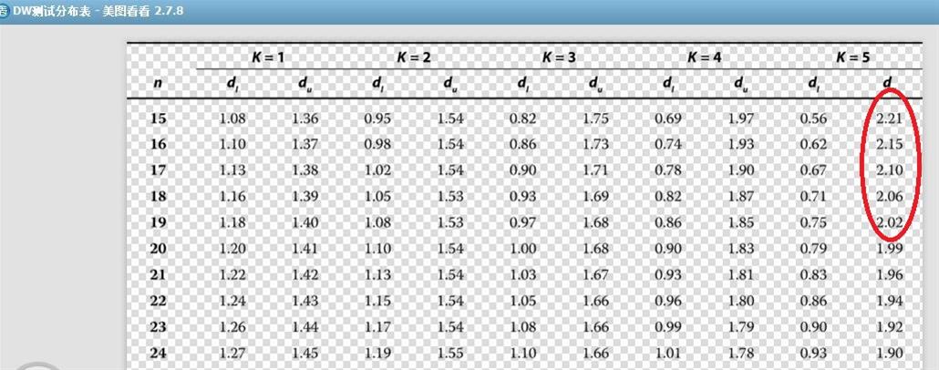Select row label 23 in n column
This screenshot has width=939, height=370.
(158, 327)
